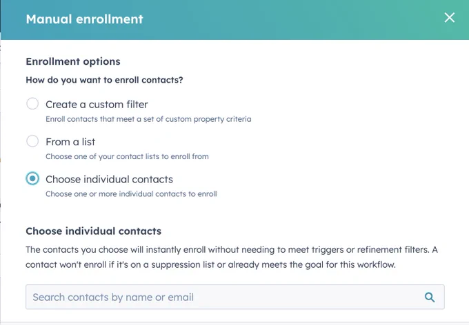
Task: Click the bold Choose individual contacts section heading
Action: click(93, 231)
